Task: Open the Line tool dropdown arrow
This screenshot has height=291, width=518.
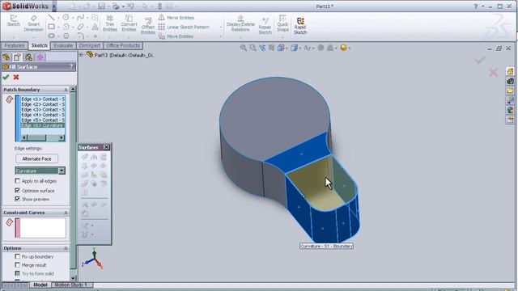Action: click(x=57, y=18)
